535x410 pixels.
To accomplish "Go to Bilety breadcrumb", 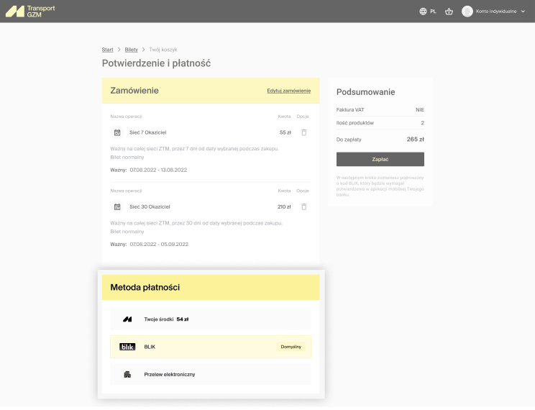I will (x=131, y=50).
